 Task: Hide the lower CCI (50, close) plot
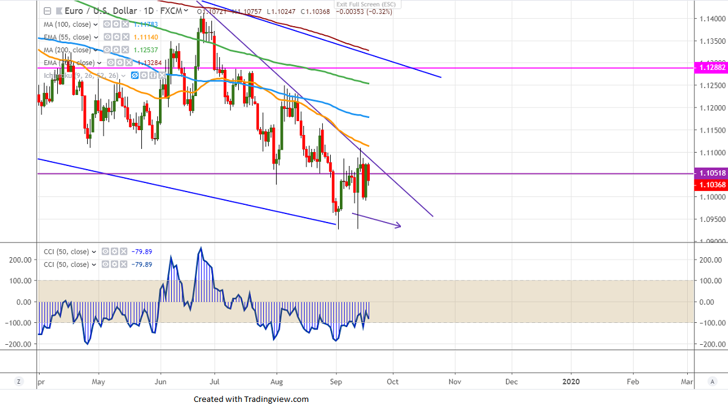tap(105, 265)
